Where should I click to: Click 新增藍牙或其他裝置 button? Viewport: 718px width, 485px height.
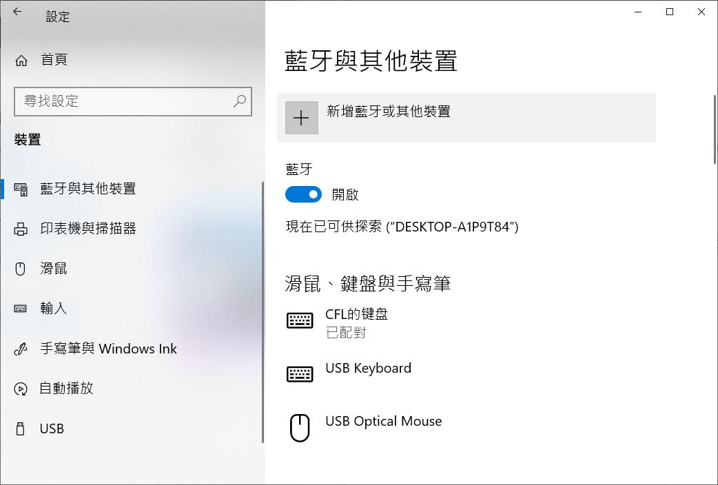pyautogui.click(x=466, y=118)
